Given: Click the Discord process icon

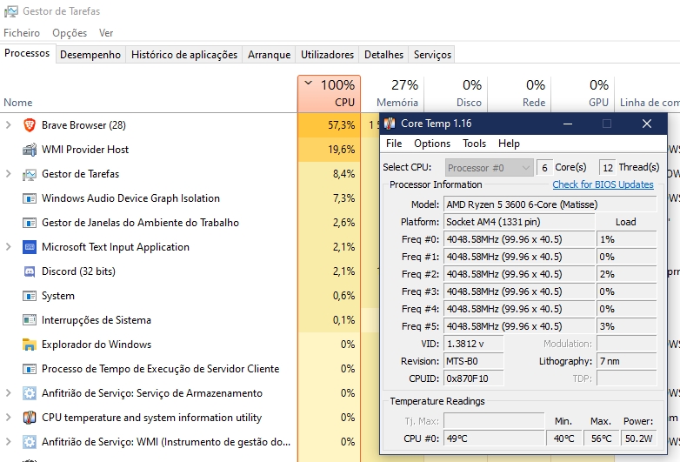Looking at the screenshot, I should tap(29, 271).
